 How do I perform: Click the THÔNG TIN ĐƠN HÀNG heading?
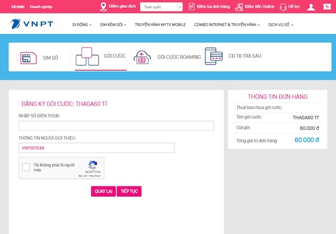(x=278, y=97)
